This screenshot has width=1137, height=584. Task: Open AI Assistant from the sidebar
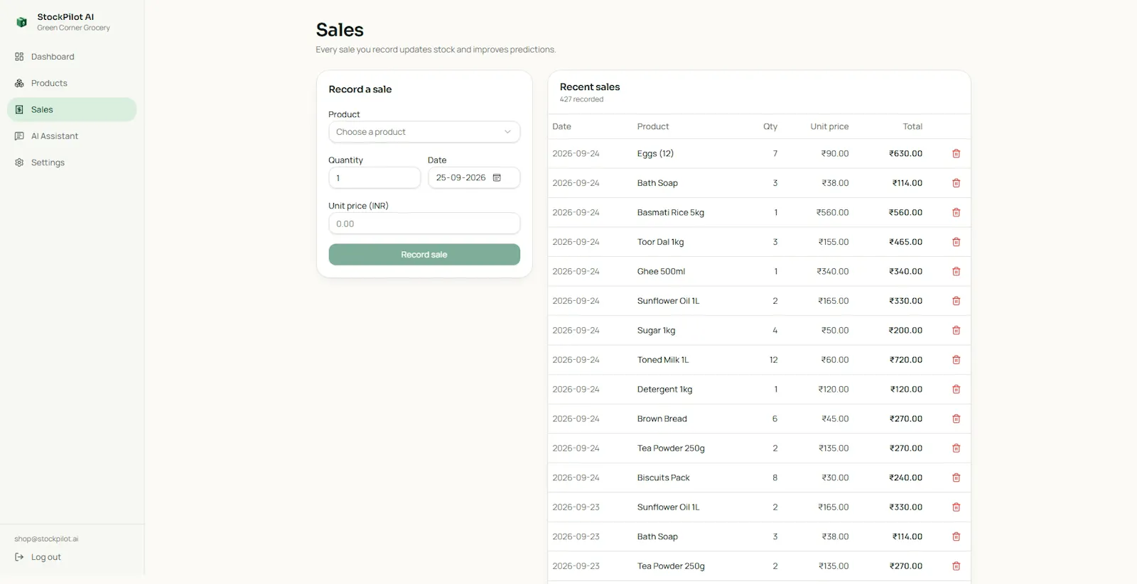click(72, 136)
